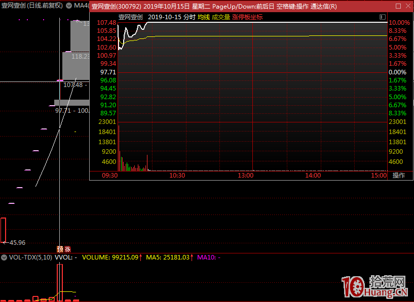414x302 pixels.
Task: Click the 97.71 previous close price label
Action: (108, 72)
